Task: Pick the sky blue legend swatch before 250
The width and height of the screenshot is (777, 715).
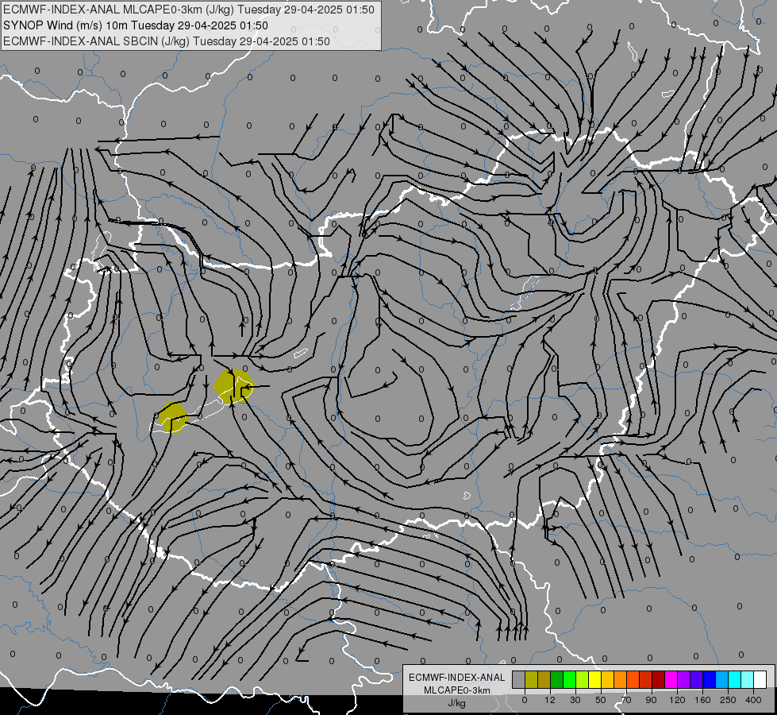Action: (722, 679)
